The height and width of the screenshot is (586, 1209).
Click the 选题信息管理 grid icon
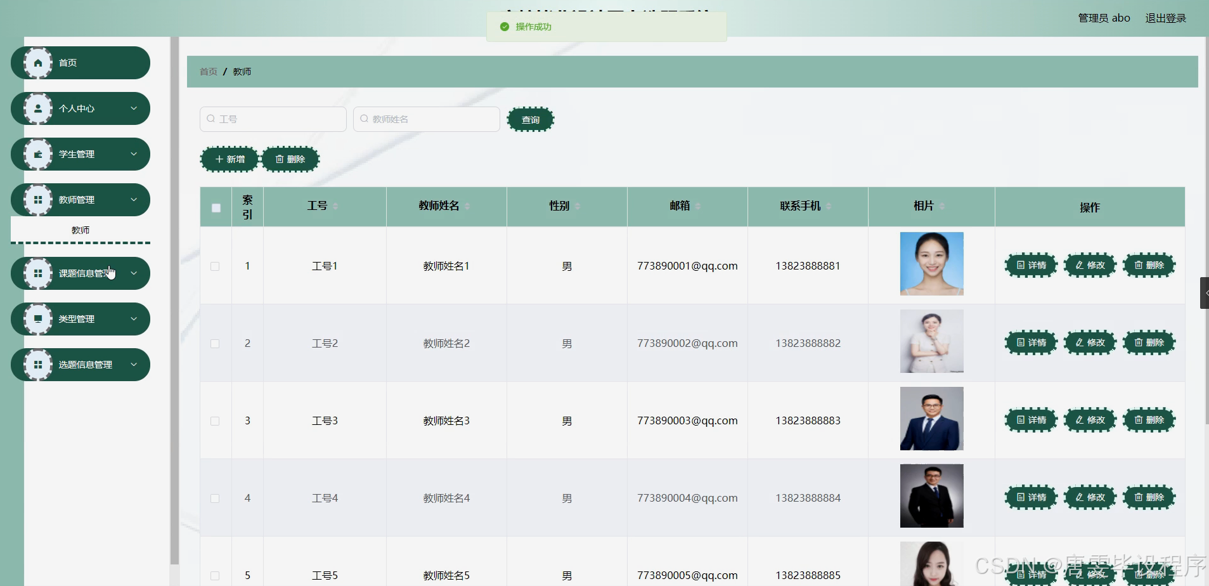[38, 365]
